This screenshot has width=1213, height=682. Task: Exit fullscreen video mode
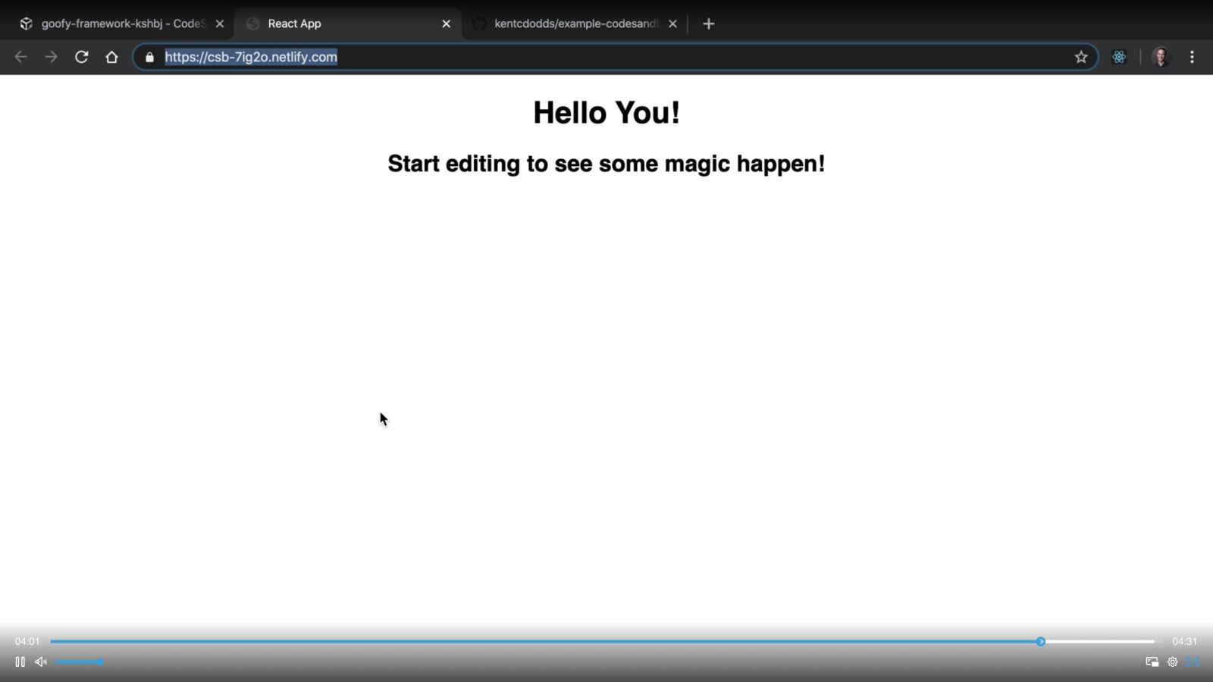coord(1193,662)
